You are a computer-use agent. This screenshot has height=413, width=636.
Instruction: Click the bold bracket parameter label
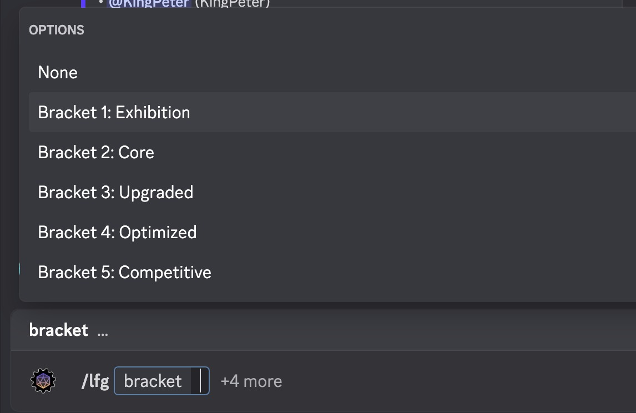point(58,330)
